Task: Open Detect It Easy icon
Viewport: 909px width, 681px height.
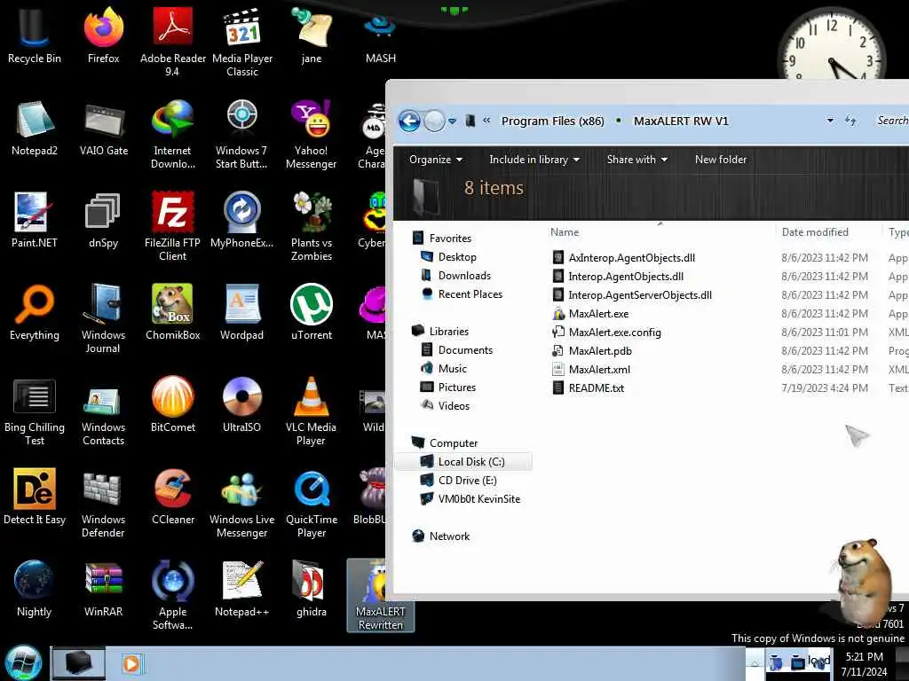Action: [35, 497]
